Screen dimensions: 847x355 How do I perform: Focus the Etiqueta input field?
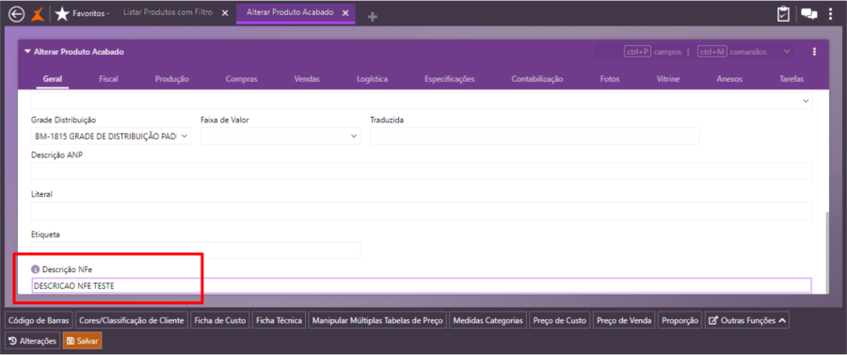pos(196,250)
